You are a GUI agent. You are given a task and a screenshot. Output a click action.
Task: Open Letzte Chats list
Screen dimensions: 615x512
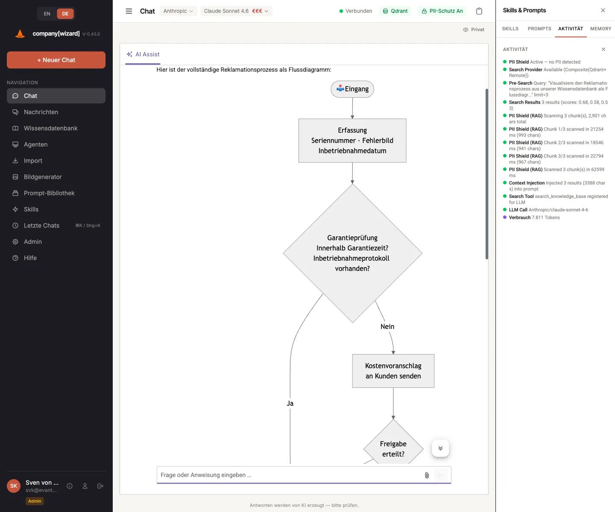(56, 226)
